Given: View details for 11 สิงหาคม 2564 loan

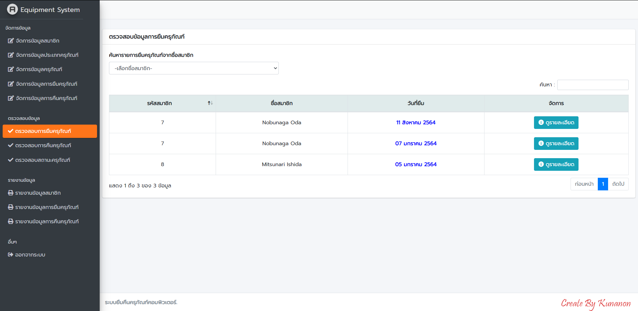Looking at the screenshot, I should [556, 123].
